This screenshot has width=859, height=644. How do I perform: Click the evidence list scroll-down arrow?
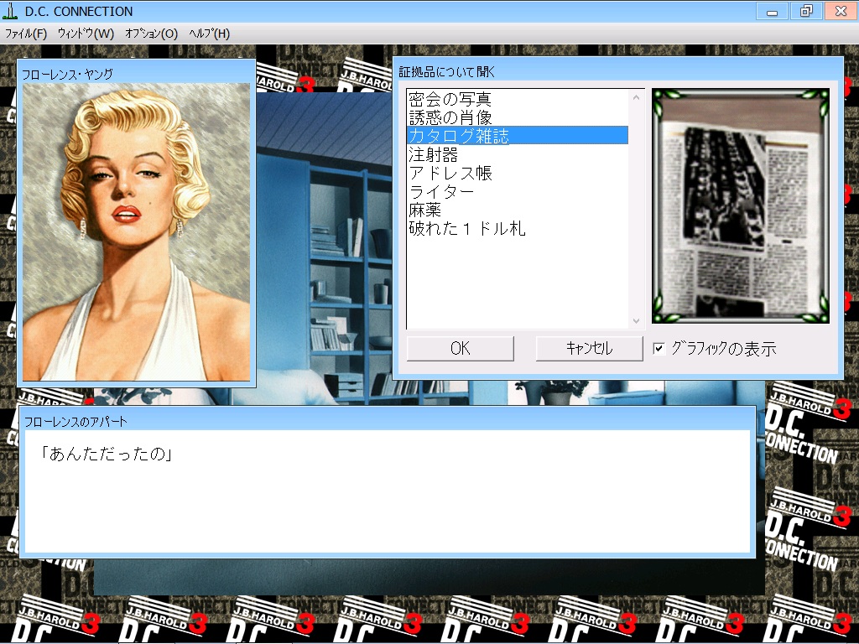[x=636, y=321]
